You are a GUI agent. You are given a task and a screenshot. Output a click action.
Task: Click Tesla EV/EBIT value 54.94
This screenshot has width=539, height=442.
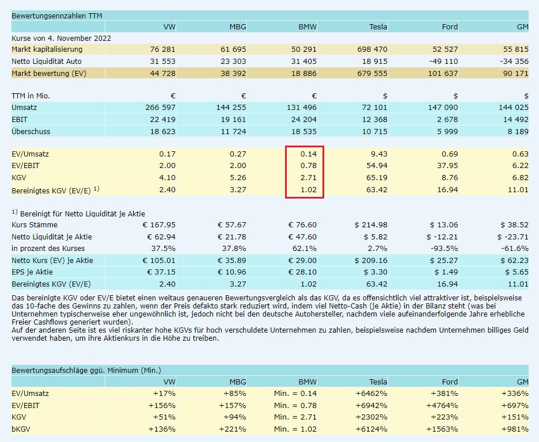tap(377, 166)
